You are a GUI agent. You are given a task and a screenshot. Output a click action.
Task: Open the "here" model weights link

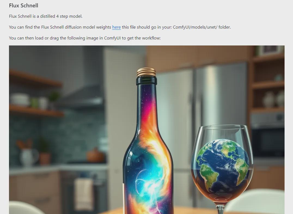pos(117,27)
